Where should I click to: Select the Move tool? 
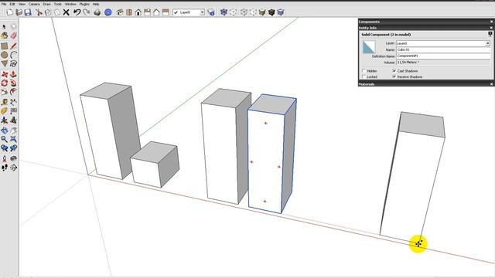tap(4, 74)
